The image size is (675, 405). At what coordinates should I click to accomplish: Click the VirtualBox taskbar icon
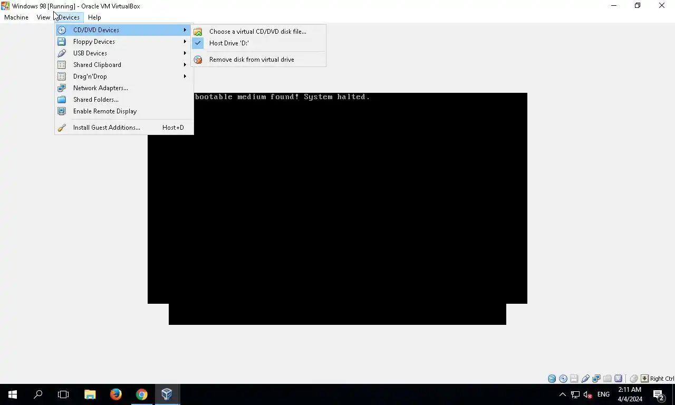tap(167, 394)
